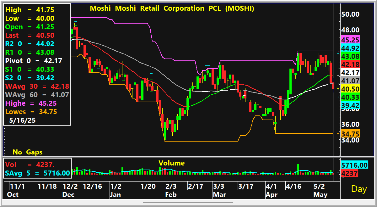Screen dimensions: 377x207
Task: Click the 3/3 date on time axis
Action: [x=219, y=186]
